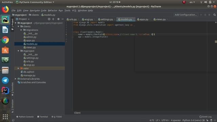Launch LibreOffice Writer from dock

(x=5, y=30)
